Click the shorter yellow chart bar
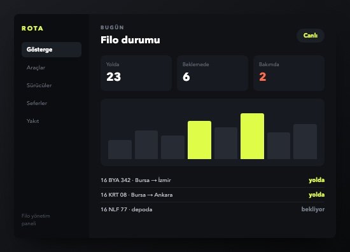Screen dimensions: 350x252 200,140
